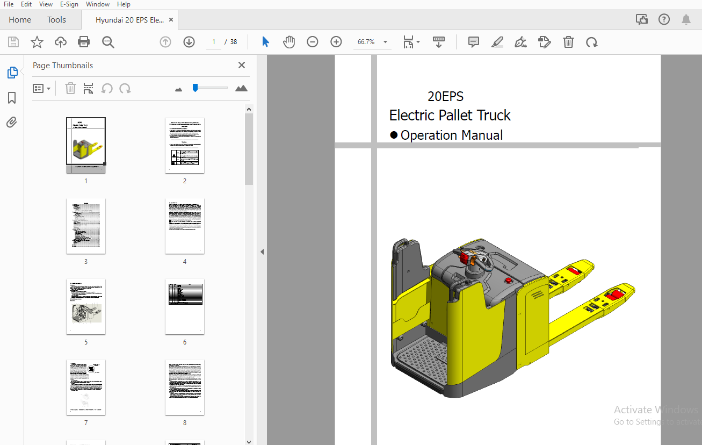Open the notifications bell

point(686,20)
